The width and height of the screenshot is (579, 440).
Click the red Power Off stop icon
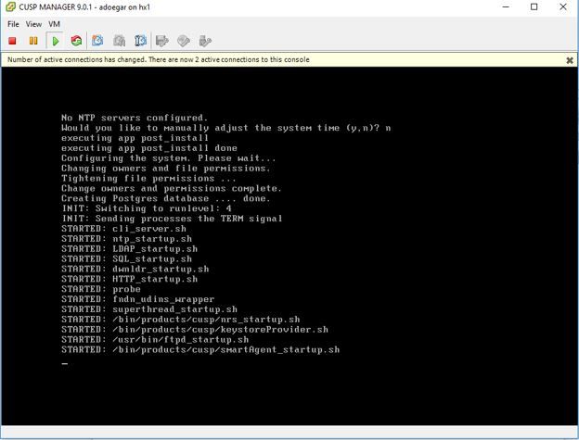[x=13, y=41]
